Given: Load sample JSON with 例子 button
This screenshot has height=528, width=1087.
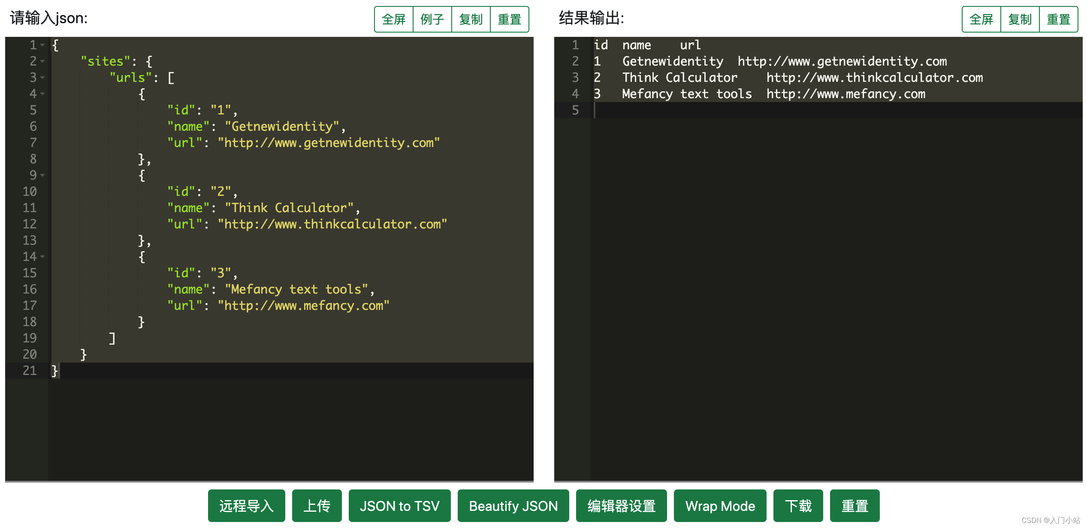Looking at the screenshot, I should click(x=432, y=19).
